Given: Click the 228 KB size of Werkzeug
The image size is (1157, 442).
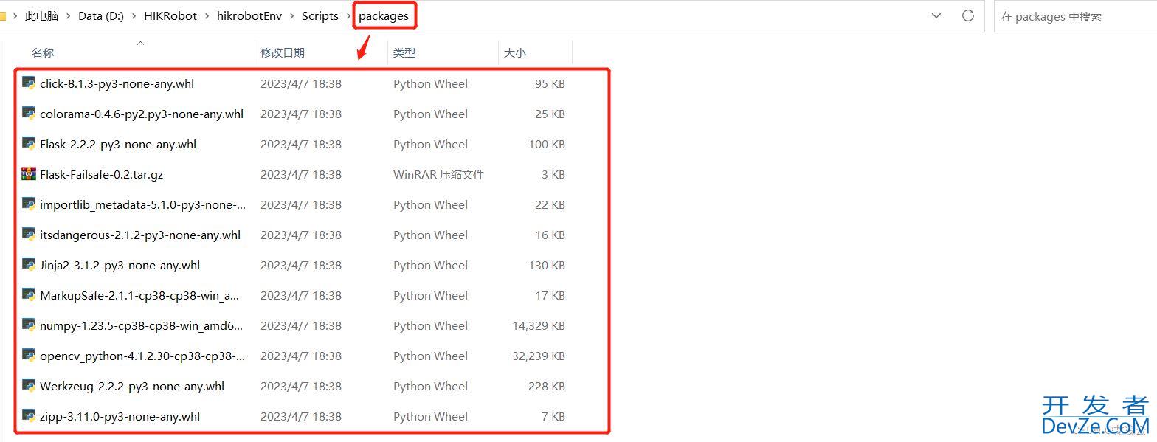Looking at the screenshot, I should 547,386.
